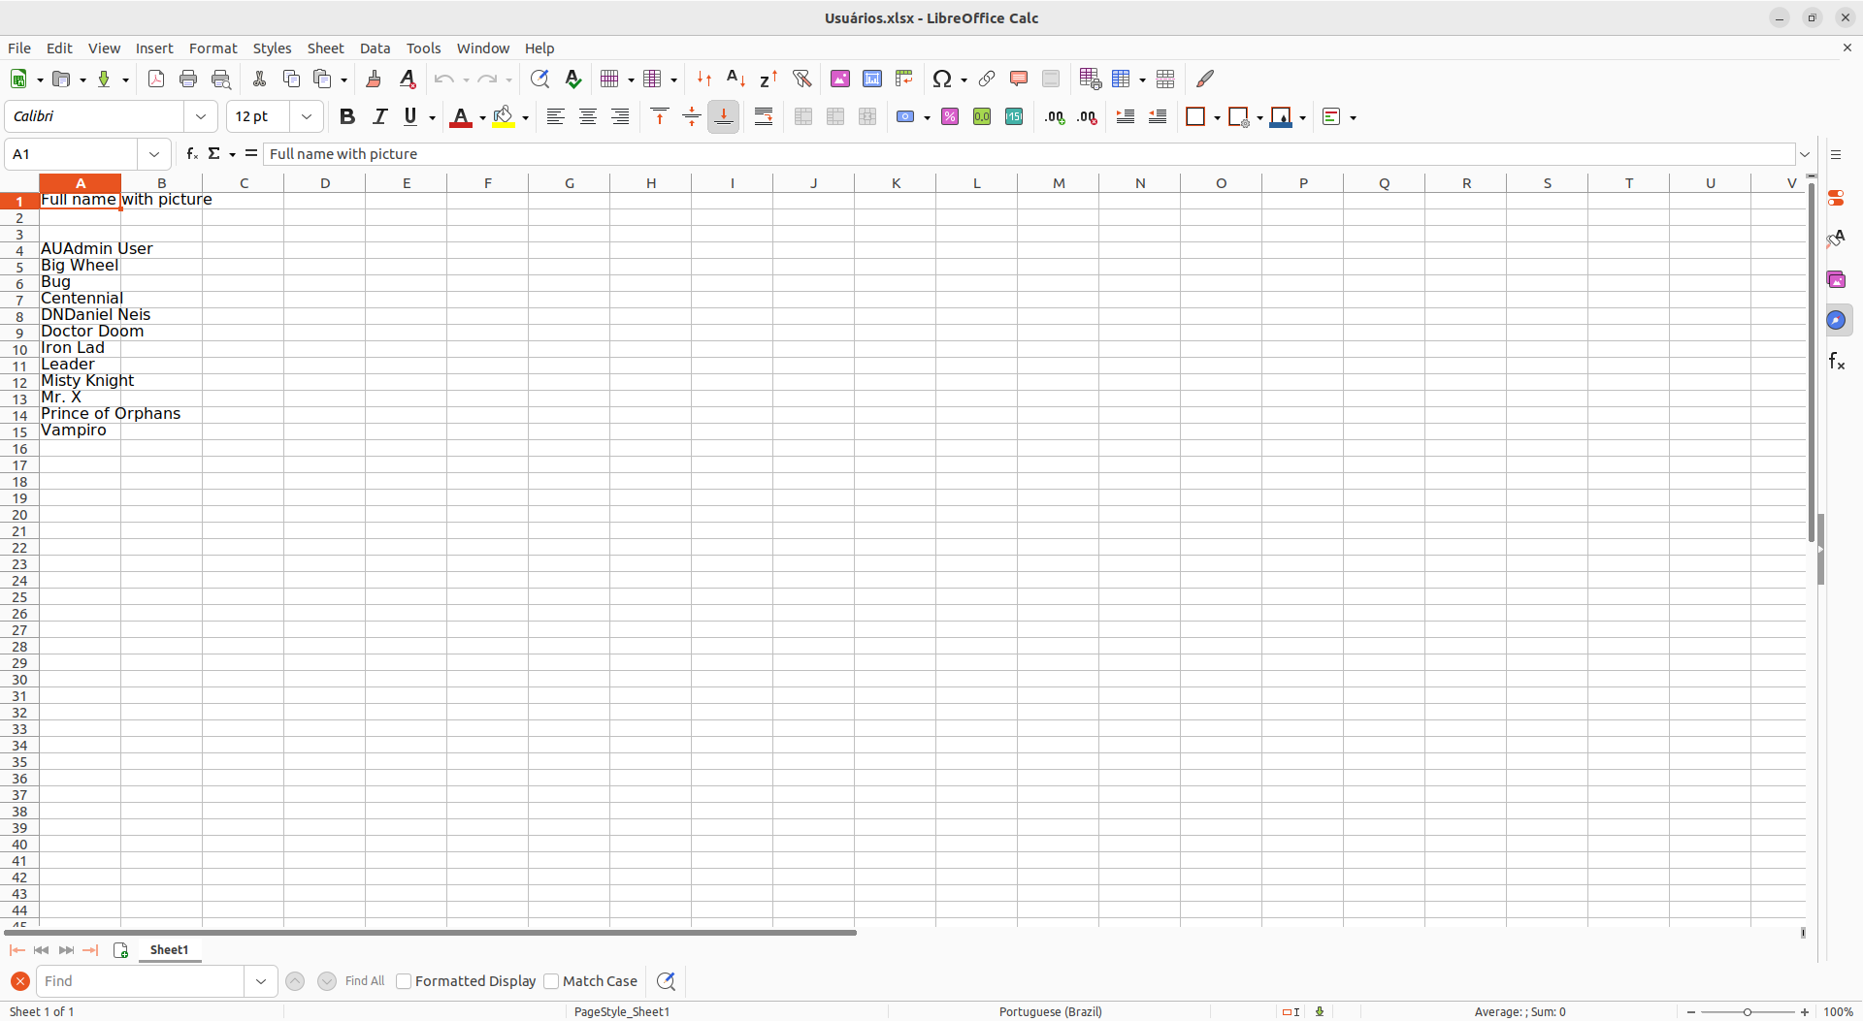The image size is (1863, 1021).
Task: Open the Sheet menu
Action: tap(326, 48)
